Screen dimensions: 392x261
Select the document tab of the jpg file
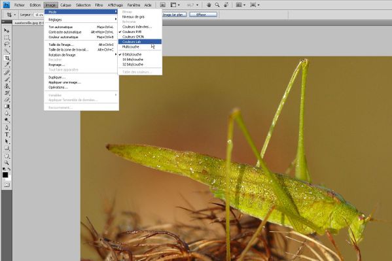[x=28, y=23]
